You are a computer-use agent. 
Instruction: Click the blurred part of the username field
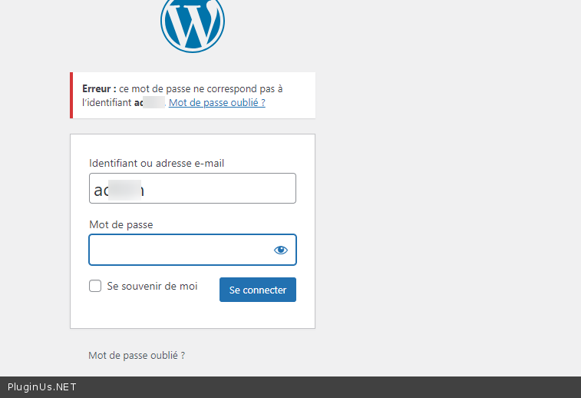pos(125,188)
